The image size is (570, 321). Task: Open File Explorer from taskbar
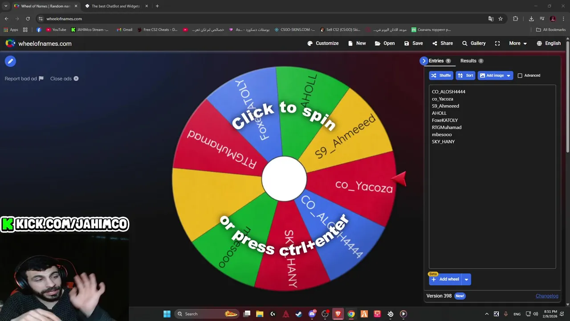(260, 314)
